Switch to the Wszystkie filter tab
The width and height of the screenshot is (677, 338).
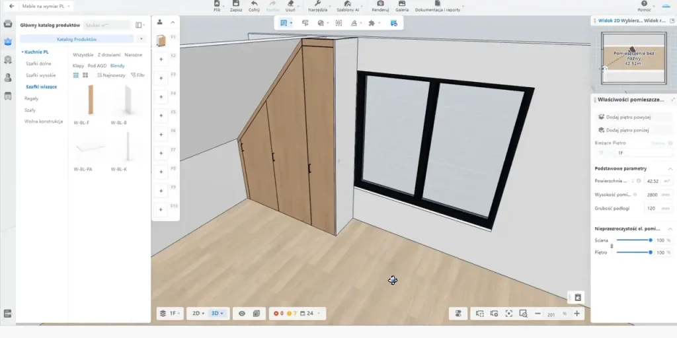click(x=83, y=55)
